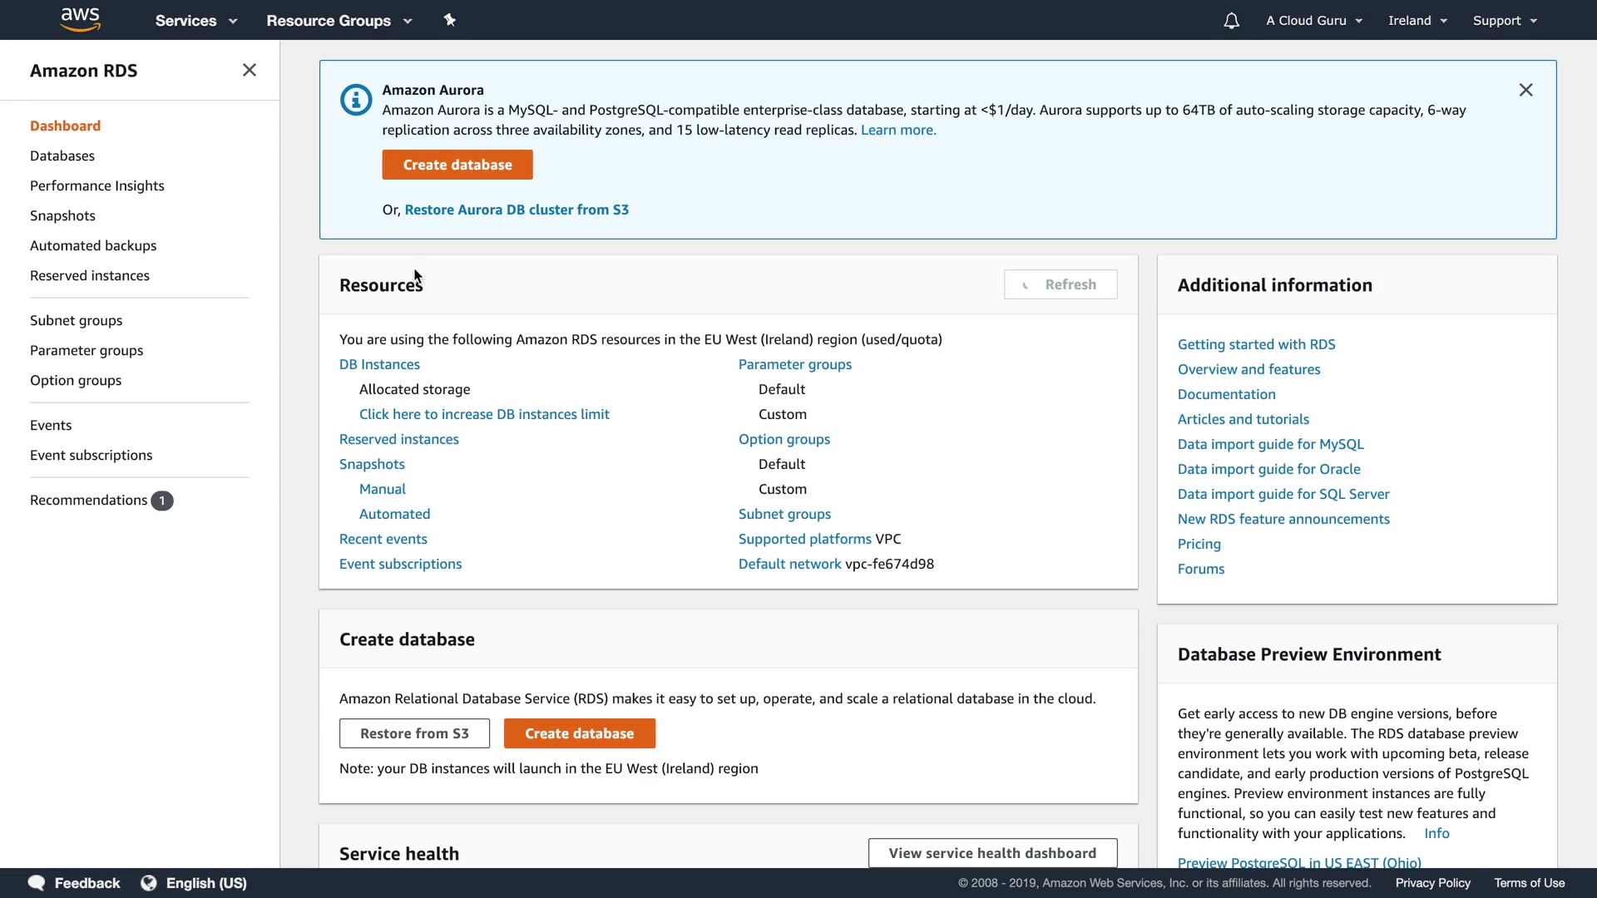
Task: Dismiss the Amazon Aurora info banner
Action: coord(1525,90)
